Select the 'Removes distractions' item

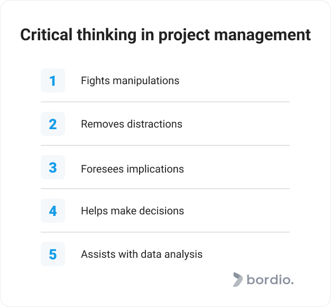coord(132,124)
